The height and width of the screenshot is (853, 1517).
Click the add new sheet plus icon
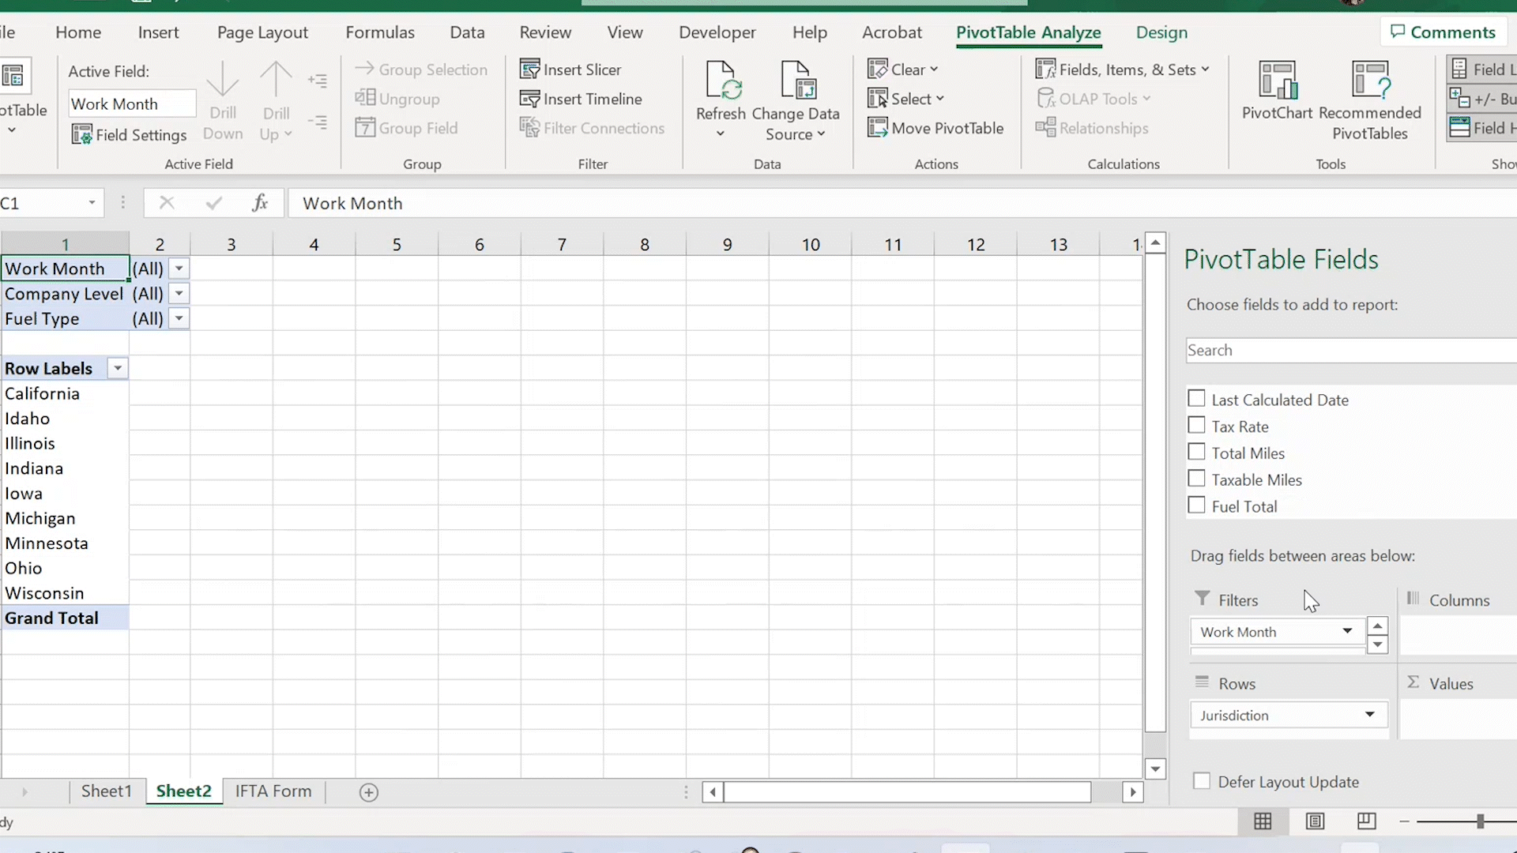click(x=369, y=792)
